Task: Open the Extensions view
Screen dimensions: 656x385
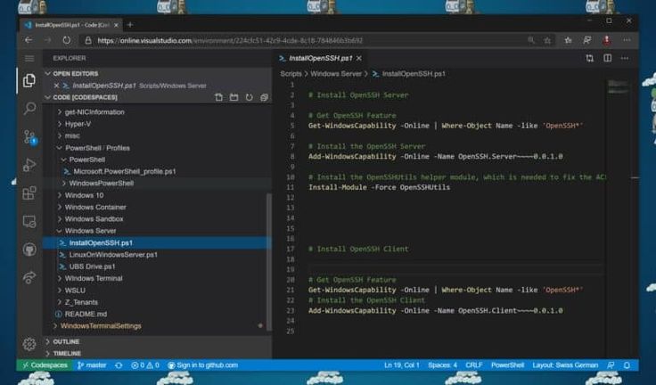Action: [x=29, y=192]
